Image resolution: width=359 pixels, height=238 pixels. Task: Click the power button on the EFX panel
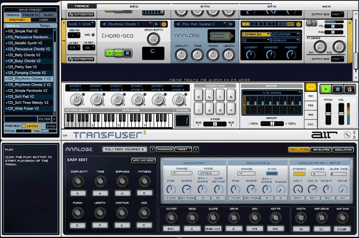(x=299, y=24)
